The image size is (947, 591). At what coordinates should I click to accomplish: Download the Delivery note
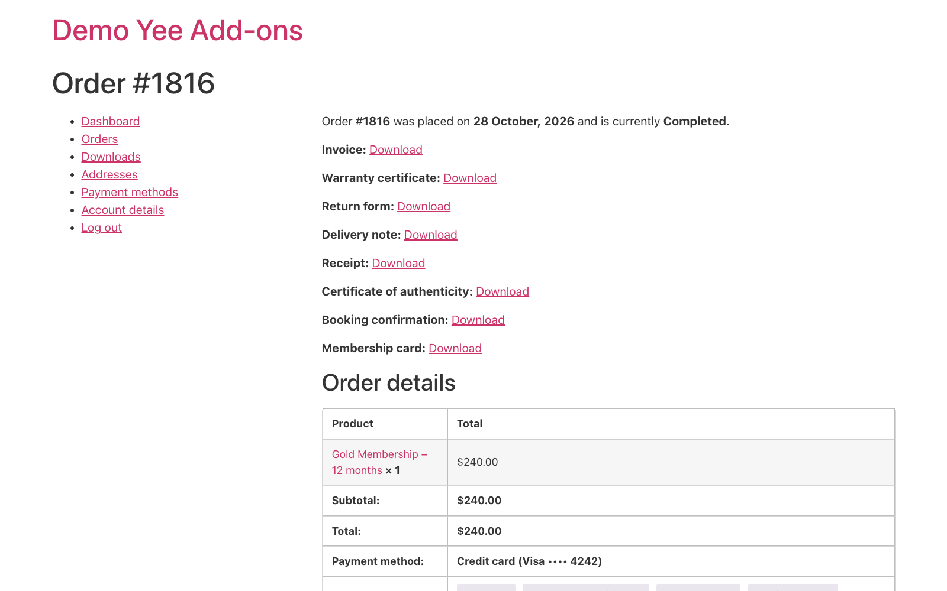[x=431, y=235]
